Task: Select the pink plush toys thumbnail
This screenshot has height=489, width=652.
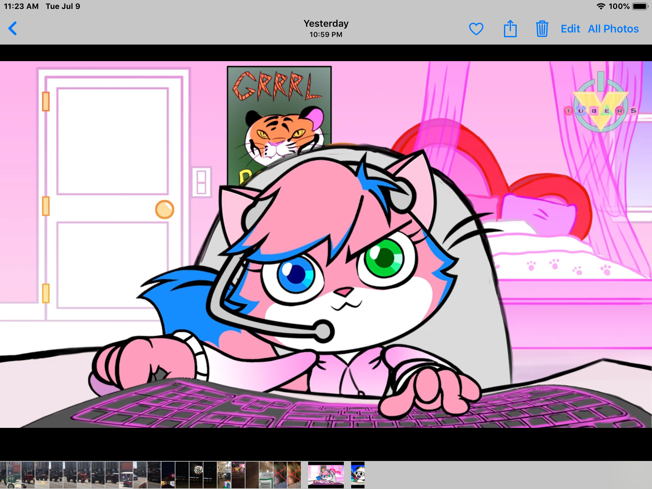Action: coord(238,475)
